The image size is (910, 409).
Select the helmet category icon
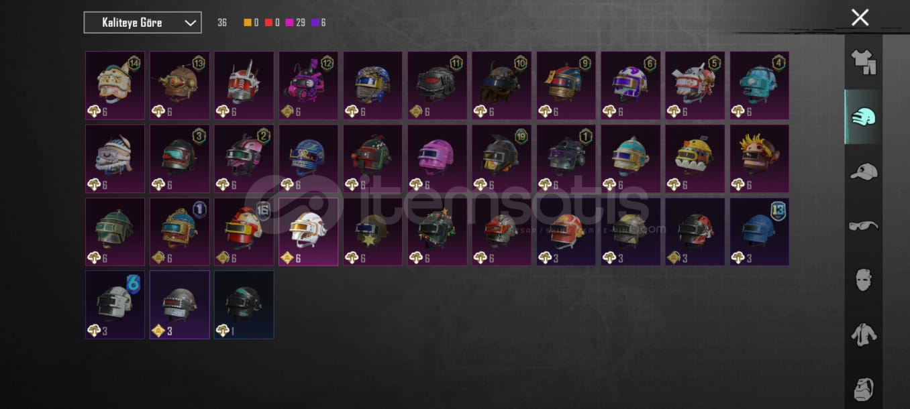click(863, 117)
